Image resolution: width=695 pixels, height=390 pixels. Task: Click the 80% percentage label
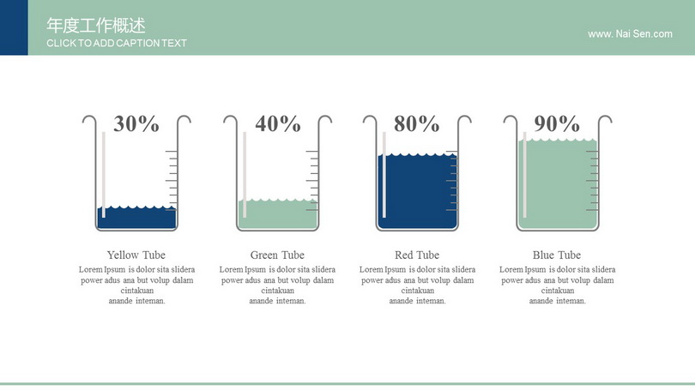417,123
